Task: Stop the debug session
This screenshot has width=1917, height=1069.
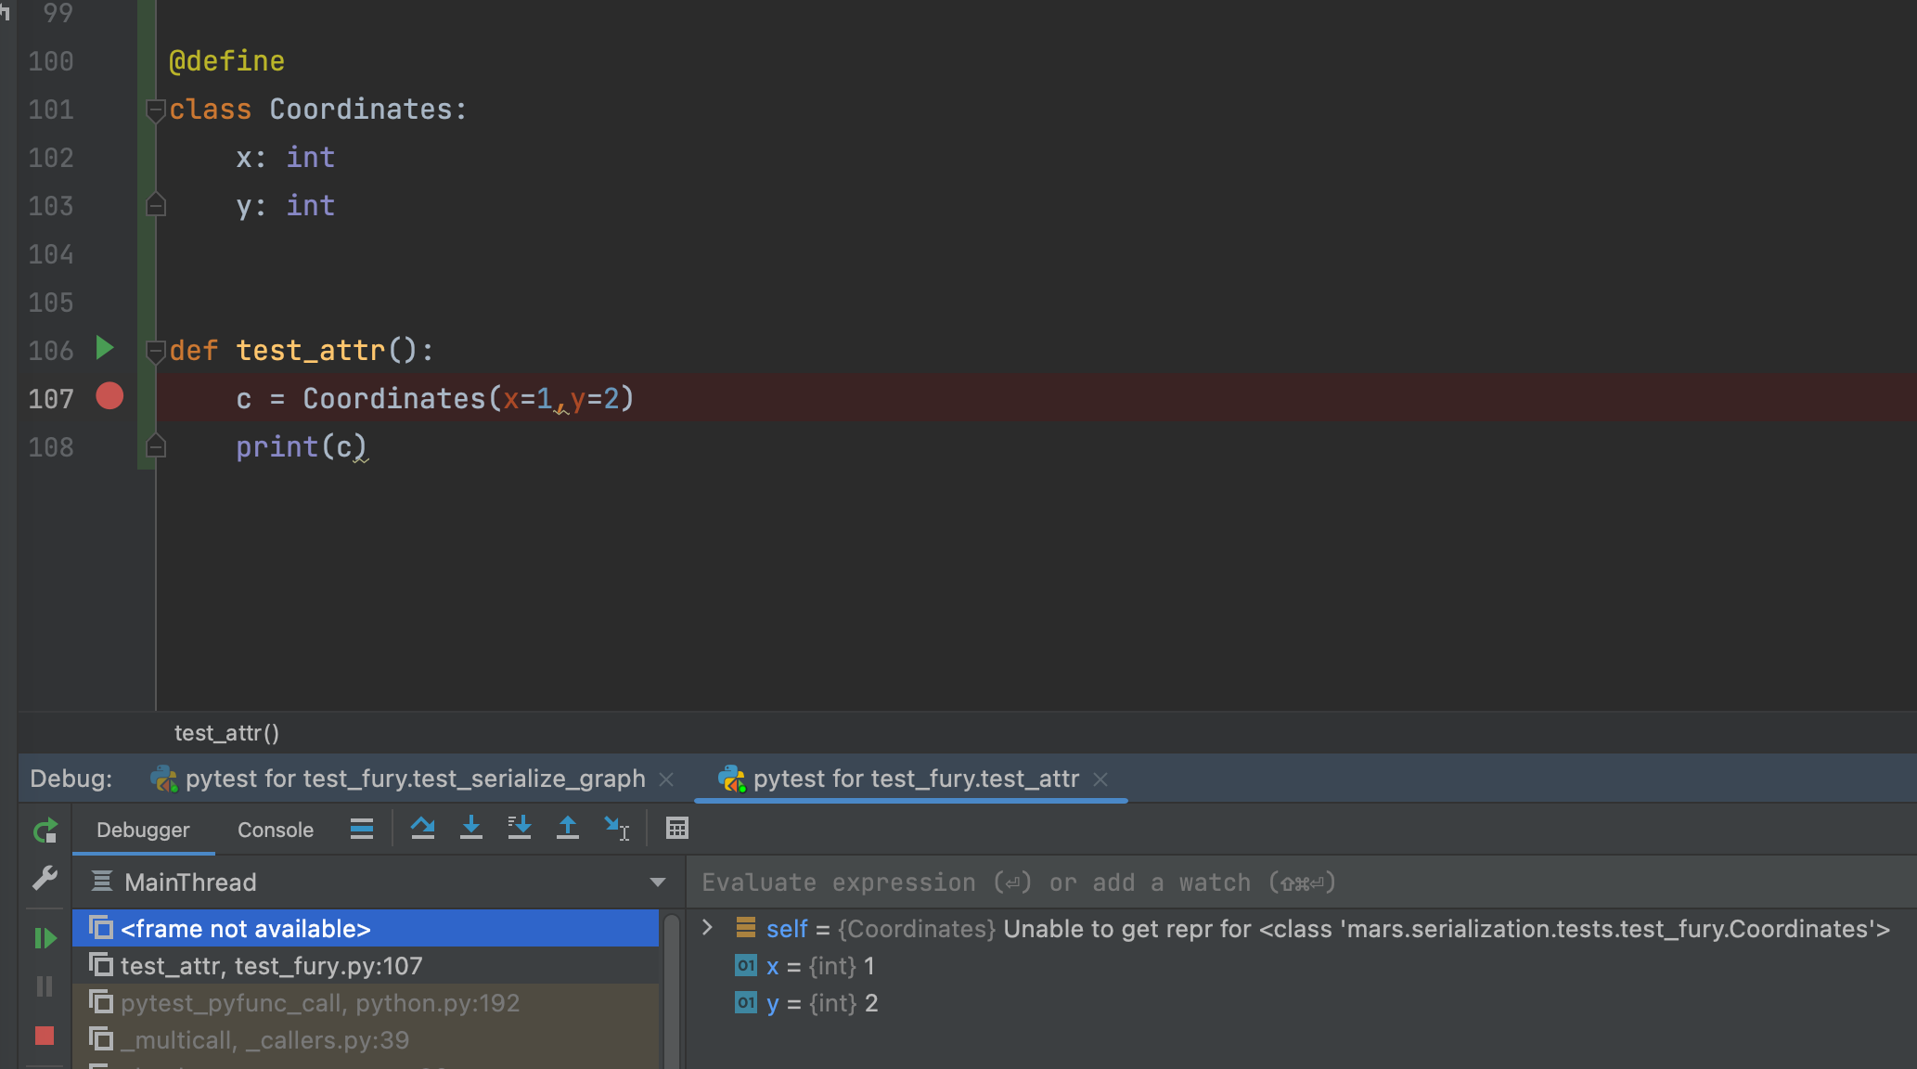Action: click(x=45, y=1036)
